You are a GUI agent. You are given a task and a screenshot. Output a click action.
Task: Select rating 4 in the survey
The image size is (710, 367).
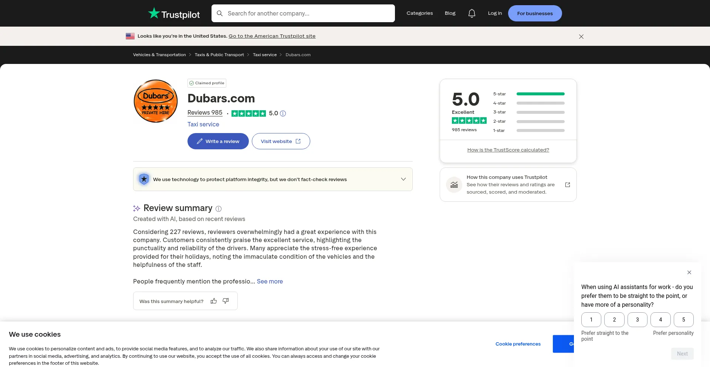(x=660, y=320)
